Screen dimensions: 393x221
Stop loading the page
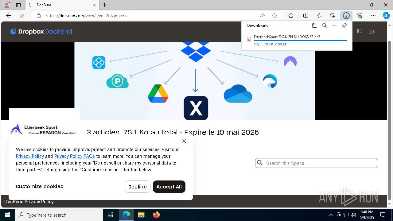pos(22,16)
